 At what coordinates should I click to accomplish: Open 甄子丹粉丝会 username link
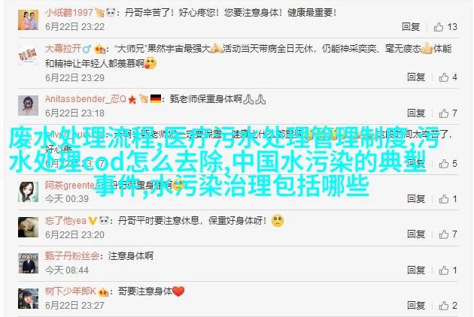72,256
